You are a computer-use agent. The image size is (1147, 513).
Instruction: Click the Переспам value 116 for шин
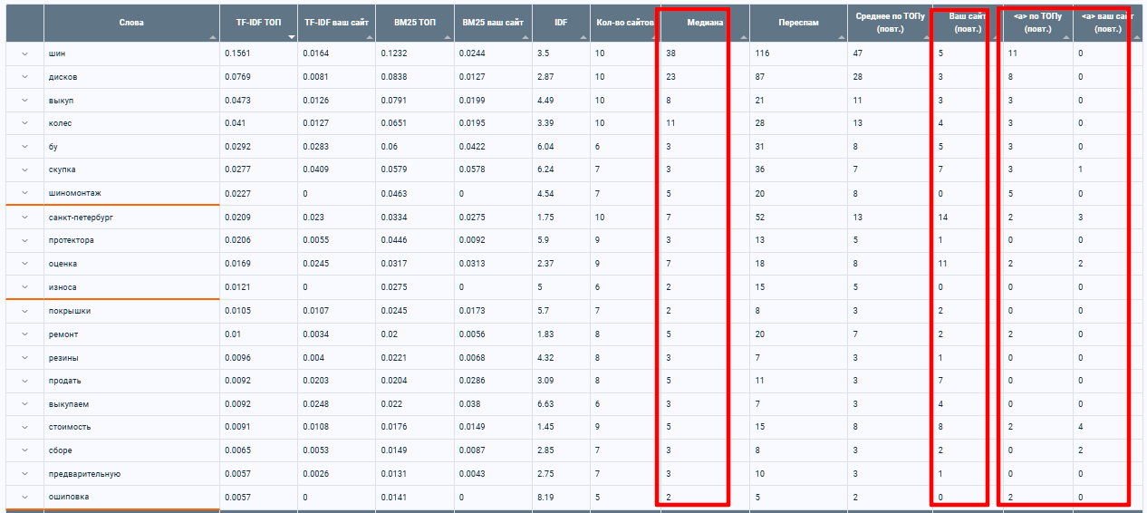pos(762,53)
